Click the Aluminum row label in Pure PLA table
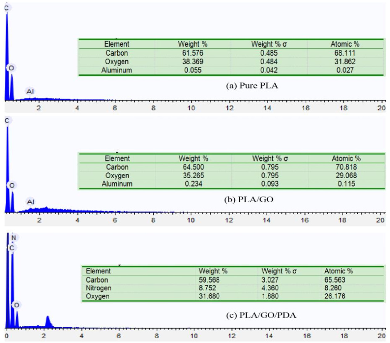The width and height of the screenshot is (390, 343). click(116, 70)
